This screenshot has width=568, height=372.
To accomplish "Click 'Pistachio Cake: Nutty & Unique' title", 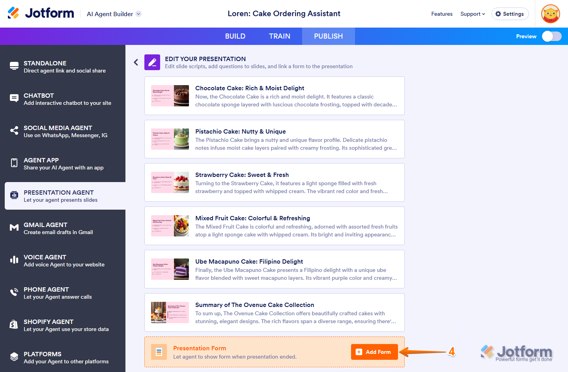I will [x=241, y=132].
